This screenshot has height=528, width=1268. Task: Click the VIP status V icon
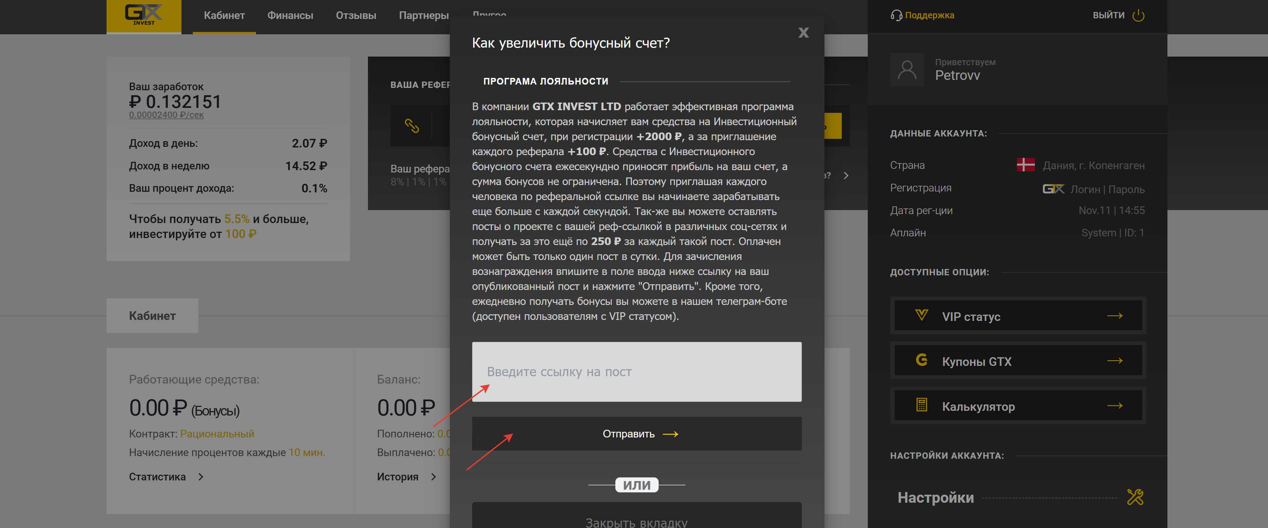921,315
